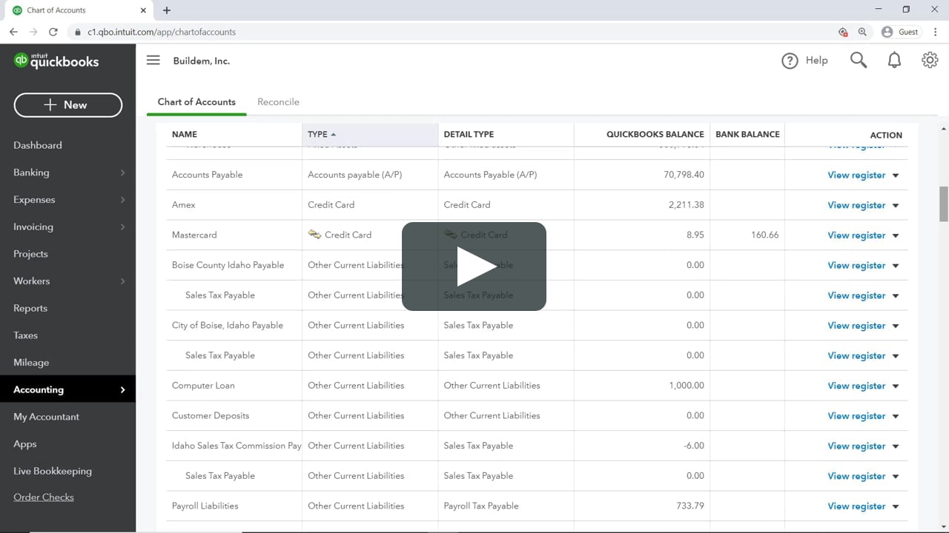Expand the Workers submenu chevron
This screenshot has height=533, width=949.
coord(122,281)
